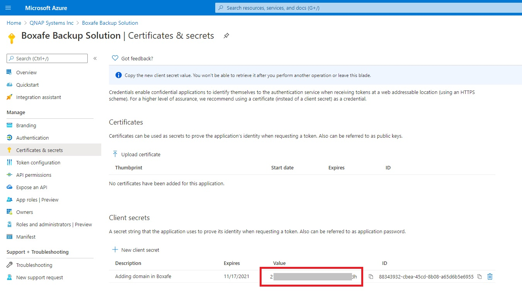
Task: Click the Authentication icon in sidebar
Action: (9, 138)
